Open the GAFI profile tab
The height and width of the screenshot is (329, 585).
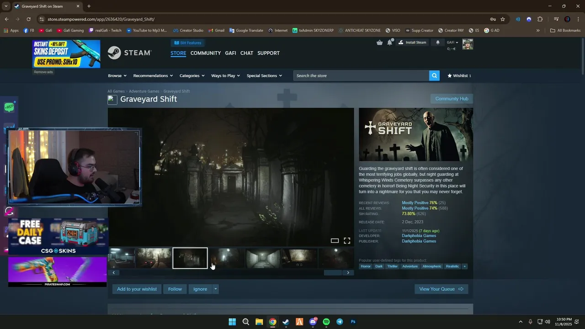[x=230, y=53]
